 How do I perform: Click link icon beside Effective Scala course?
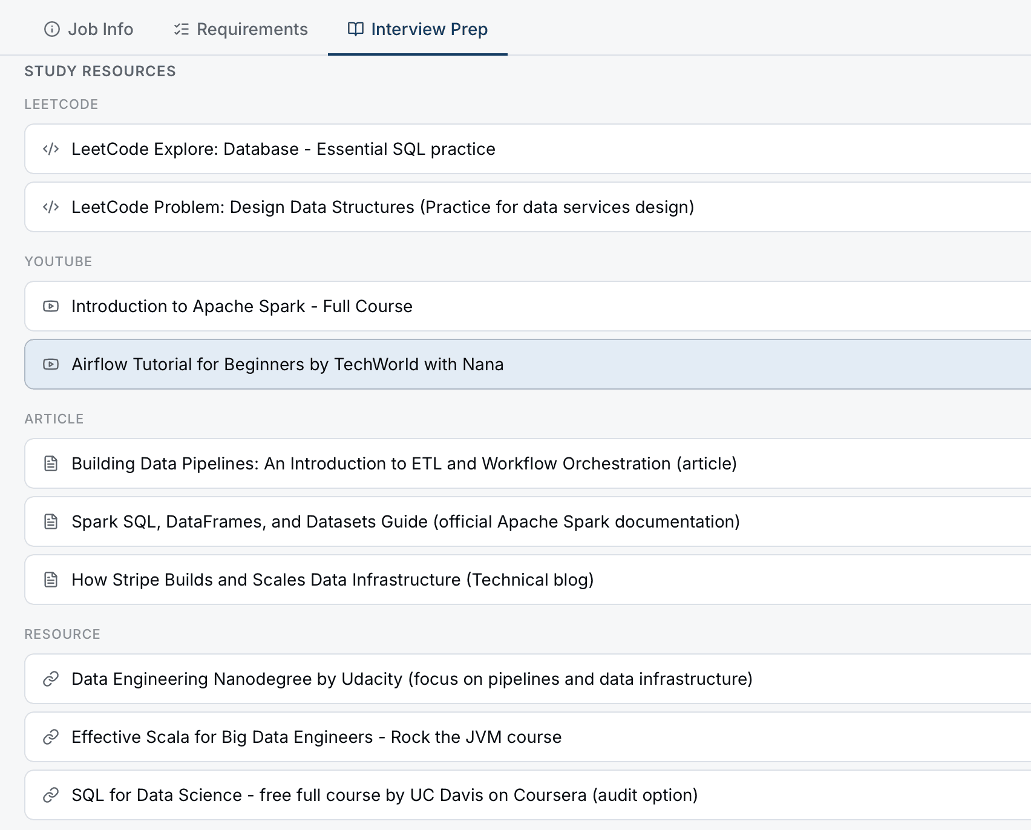pos(51,737)
